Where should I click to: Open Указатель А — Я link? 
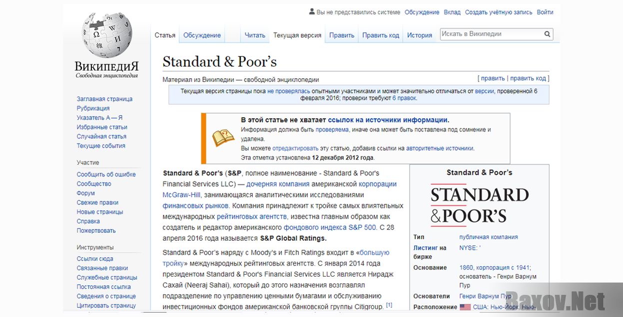(x=99, y=118)
